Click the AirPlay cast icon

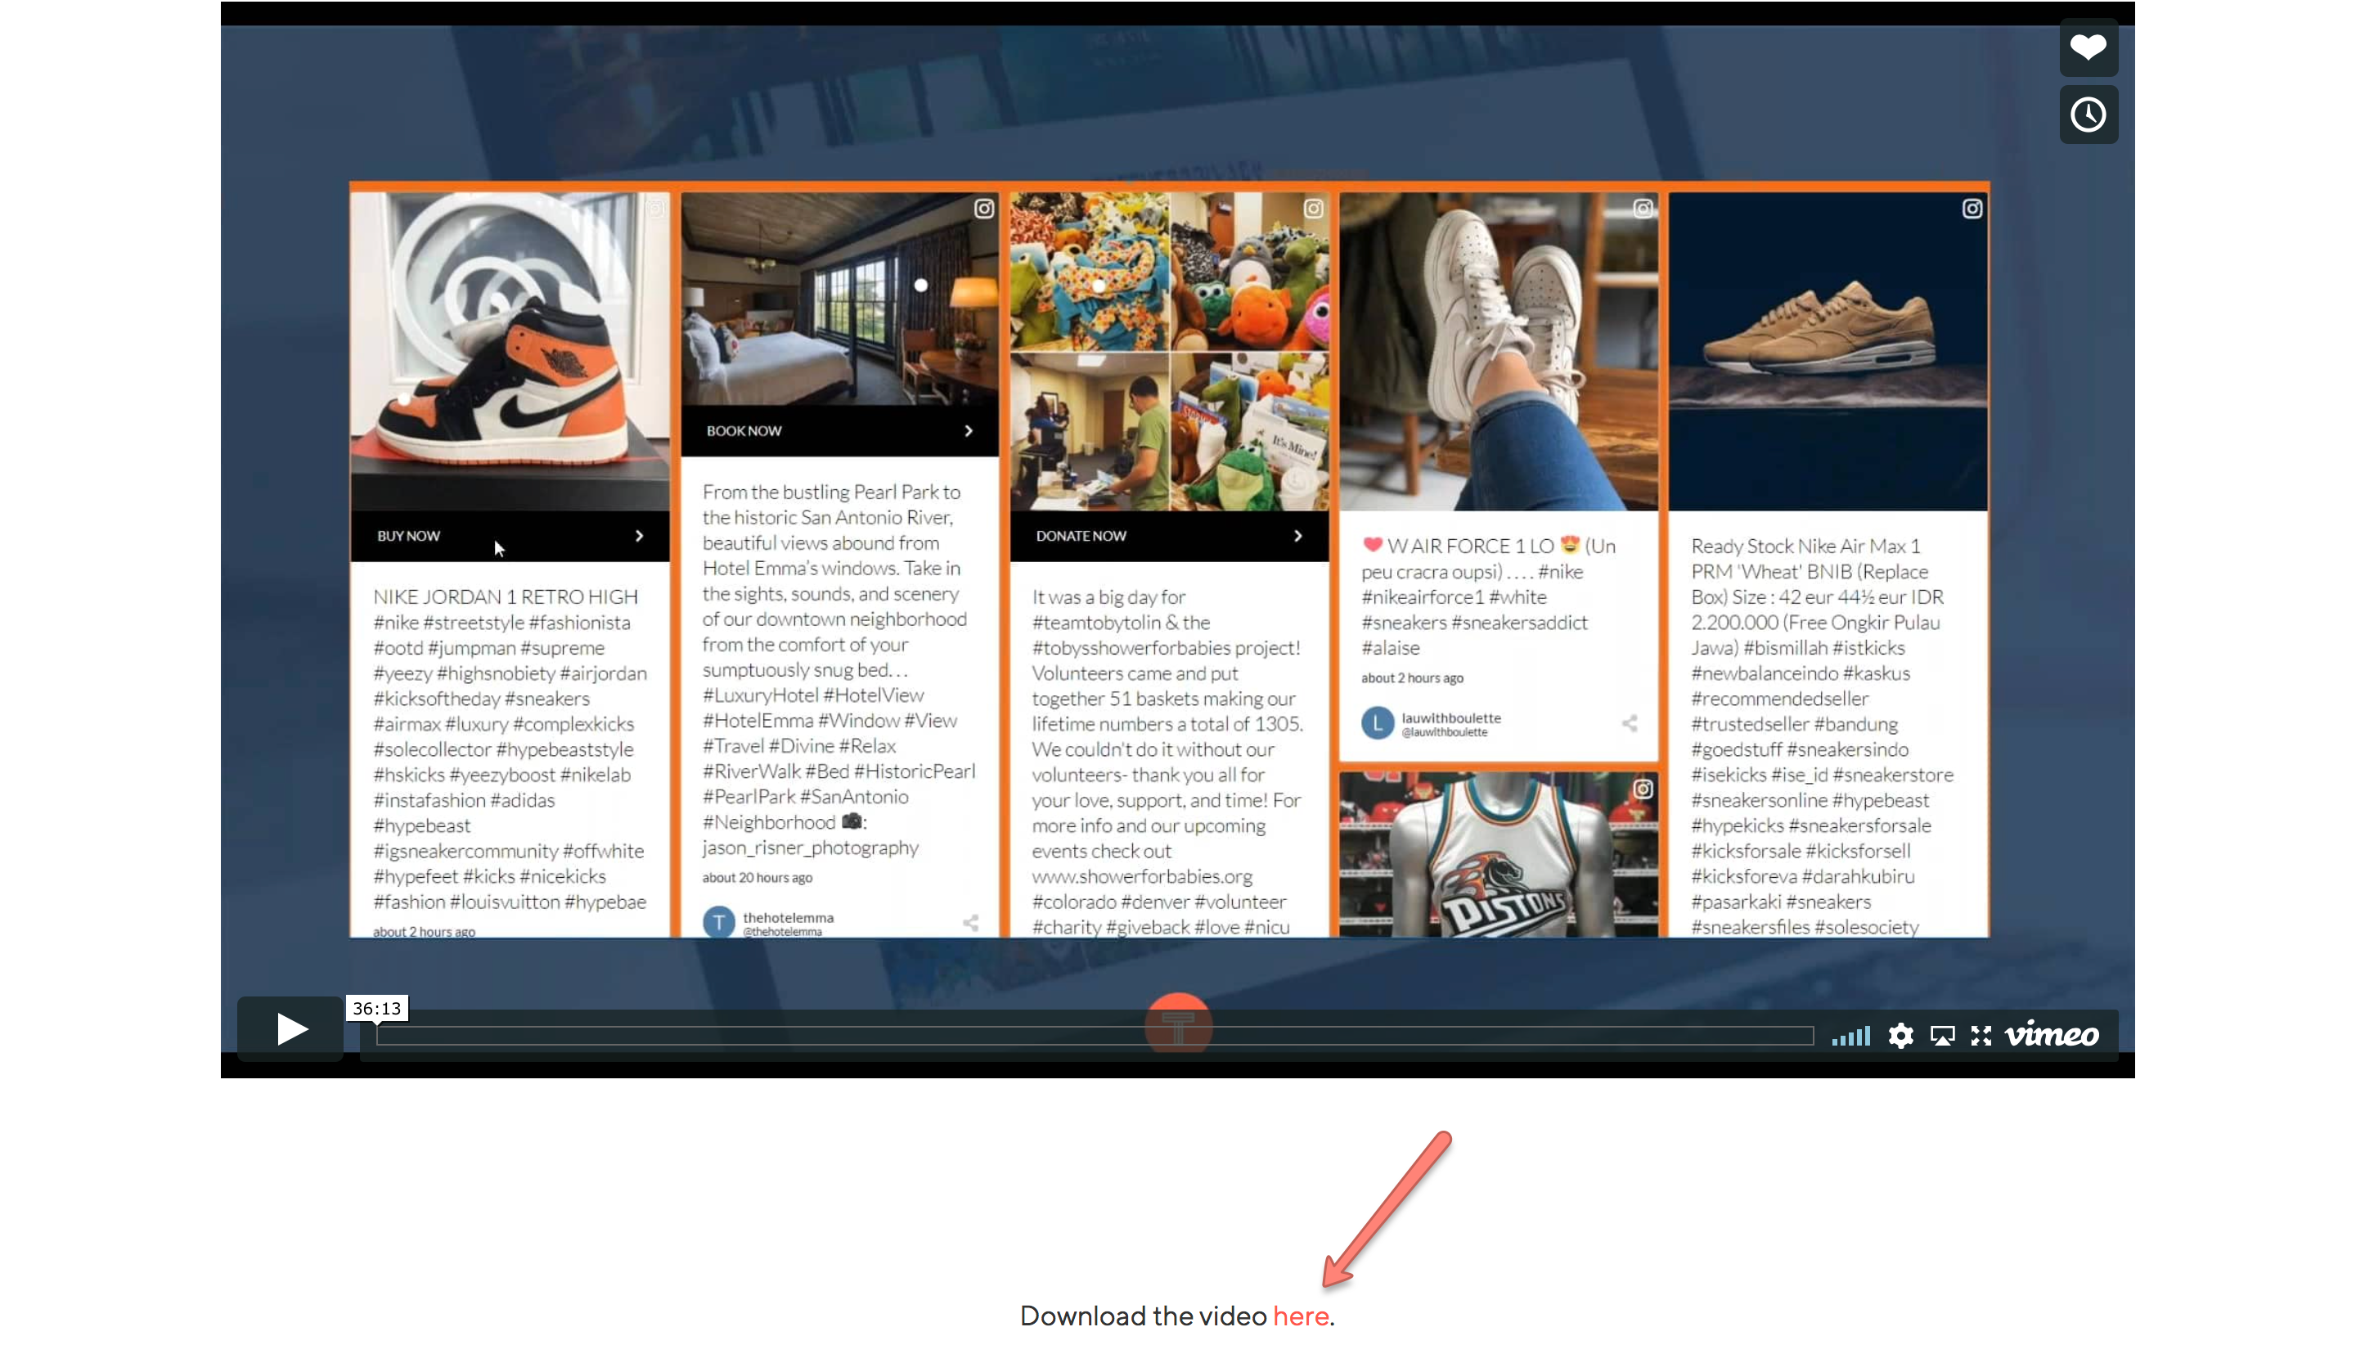tap(1942, 1036)
